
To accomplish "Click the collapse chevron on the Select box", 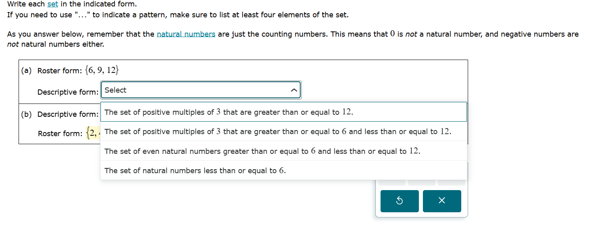I will click(294, 90).
